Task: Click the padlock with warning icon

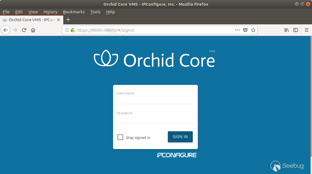Action: [x=73, y=30]
